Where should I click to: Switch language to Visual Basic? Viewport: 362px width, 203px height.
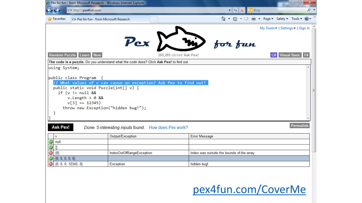pyautogui.click(x=290, y=55)
